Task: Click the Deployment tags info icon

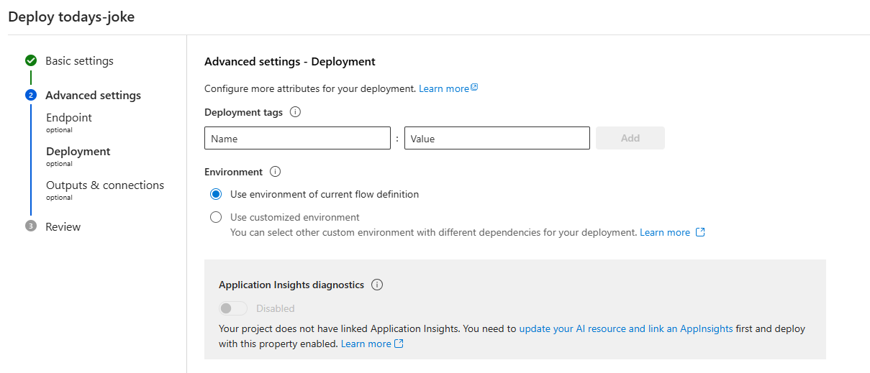Action: click(x=295, y=112)
